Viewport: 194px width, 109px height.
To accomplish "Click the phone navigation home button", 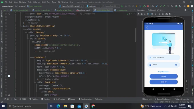I will (164, 89).
